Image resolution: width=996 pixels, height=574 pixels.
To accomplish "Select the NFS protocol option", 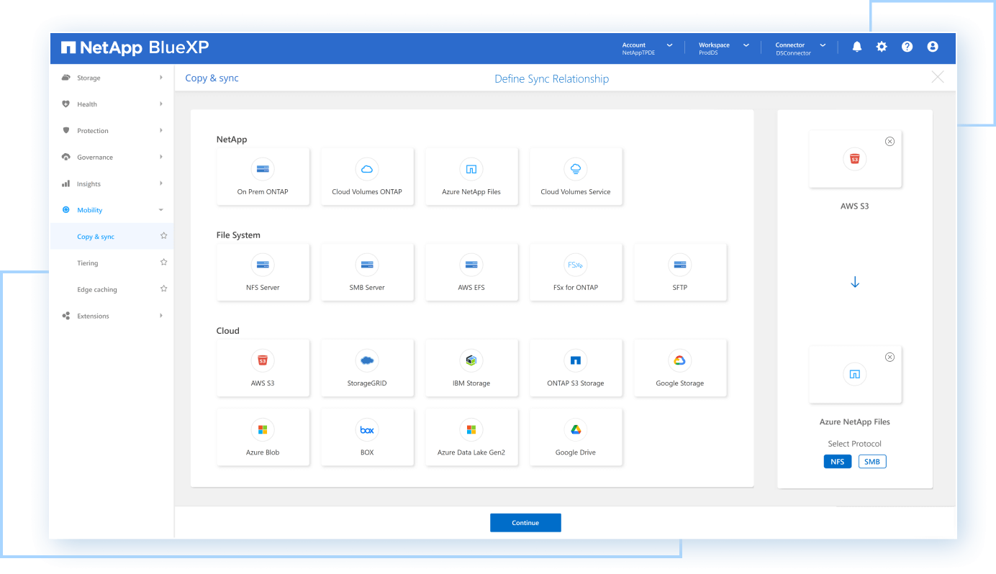I will coord(838,462).
